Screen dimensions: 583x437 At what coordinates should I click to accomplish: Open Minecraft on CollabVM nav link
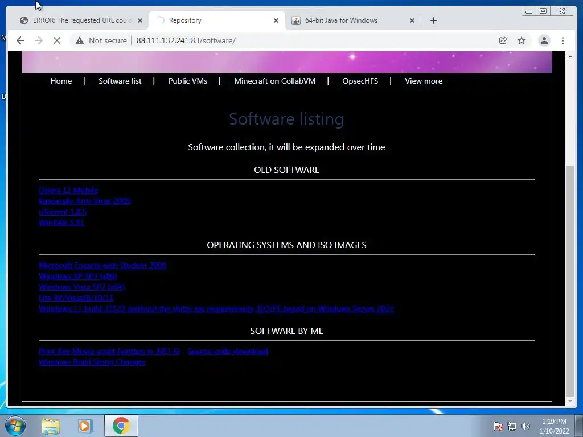point(275,81)
